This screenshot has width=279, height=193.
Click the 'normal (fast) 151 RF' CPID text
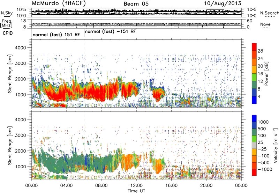56,34
